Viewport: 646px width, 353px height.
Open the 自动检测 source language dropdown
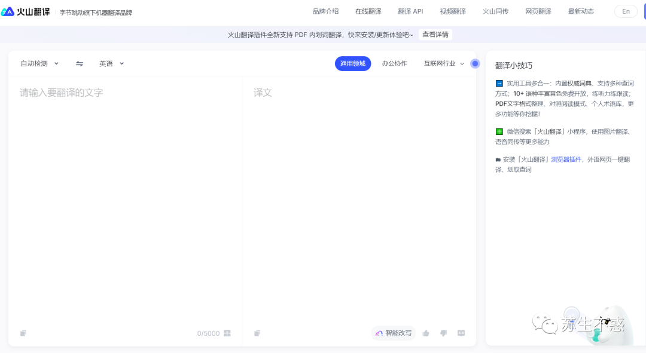click(39, 64)
